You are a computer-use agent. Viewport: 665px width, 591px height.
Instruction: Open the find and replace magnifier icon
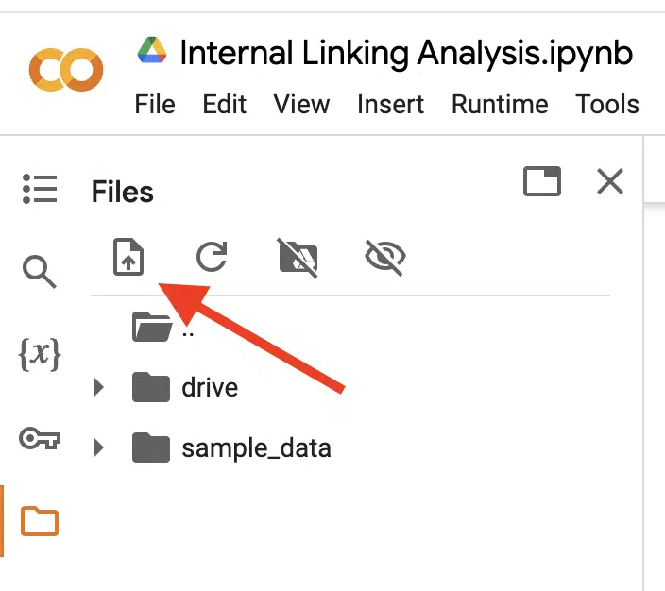tap(39, 272)
